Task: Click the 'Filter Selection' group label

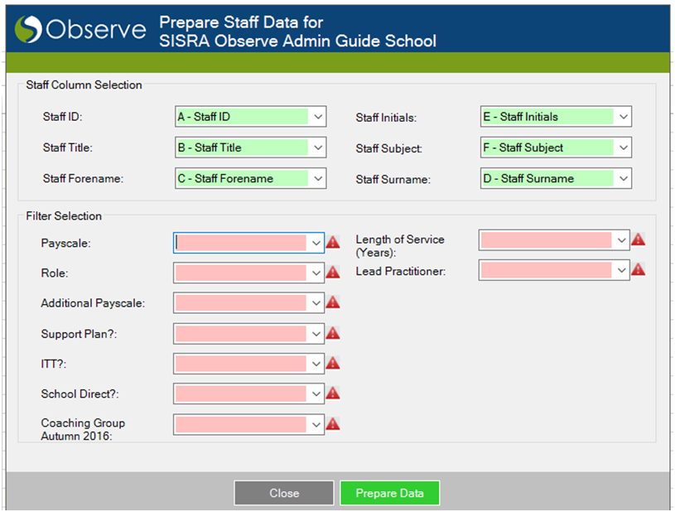Action: 64,215
